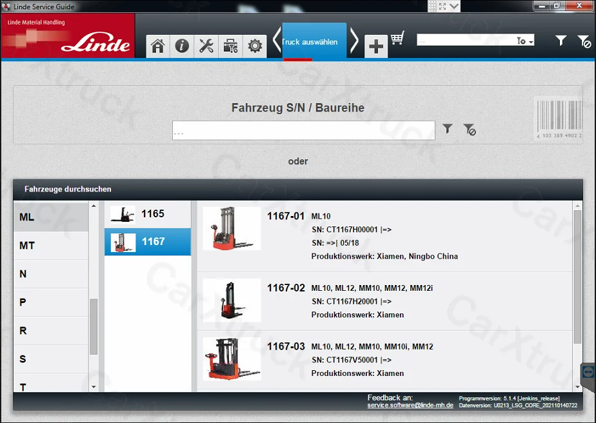Click the fullscreen expand icon in title bar
Image resolution: width=596 pixels, height=423 pixels.
click(x=442, y=6)
